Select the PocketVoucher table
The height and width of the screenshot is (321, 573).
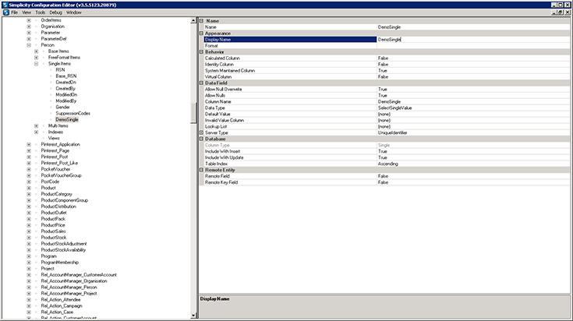pyautogui.click(x=55, y=169)
